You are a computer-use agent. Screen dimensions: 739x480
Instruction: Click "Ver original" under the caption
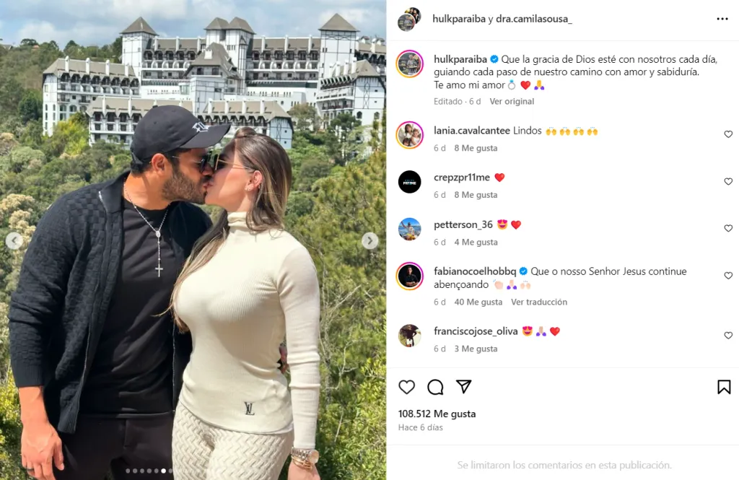(512, 101)
